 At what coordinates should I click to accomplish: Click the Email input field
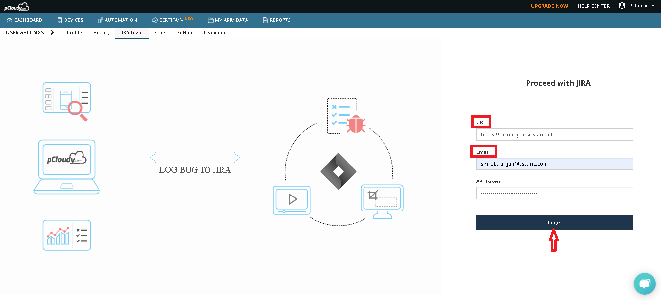554,164
